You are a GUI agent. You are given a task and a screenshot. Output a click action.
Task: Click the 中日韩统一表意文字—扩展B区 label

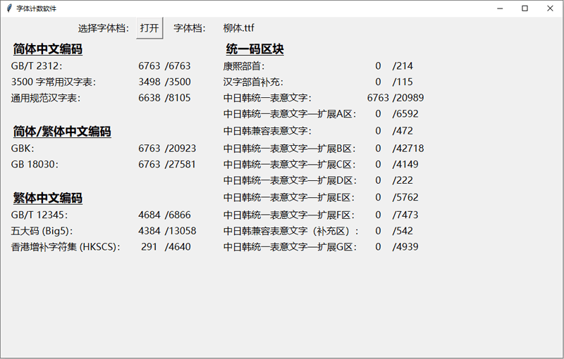click(x=290, y=149)
